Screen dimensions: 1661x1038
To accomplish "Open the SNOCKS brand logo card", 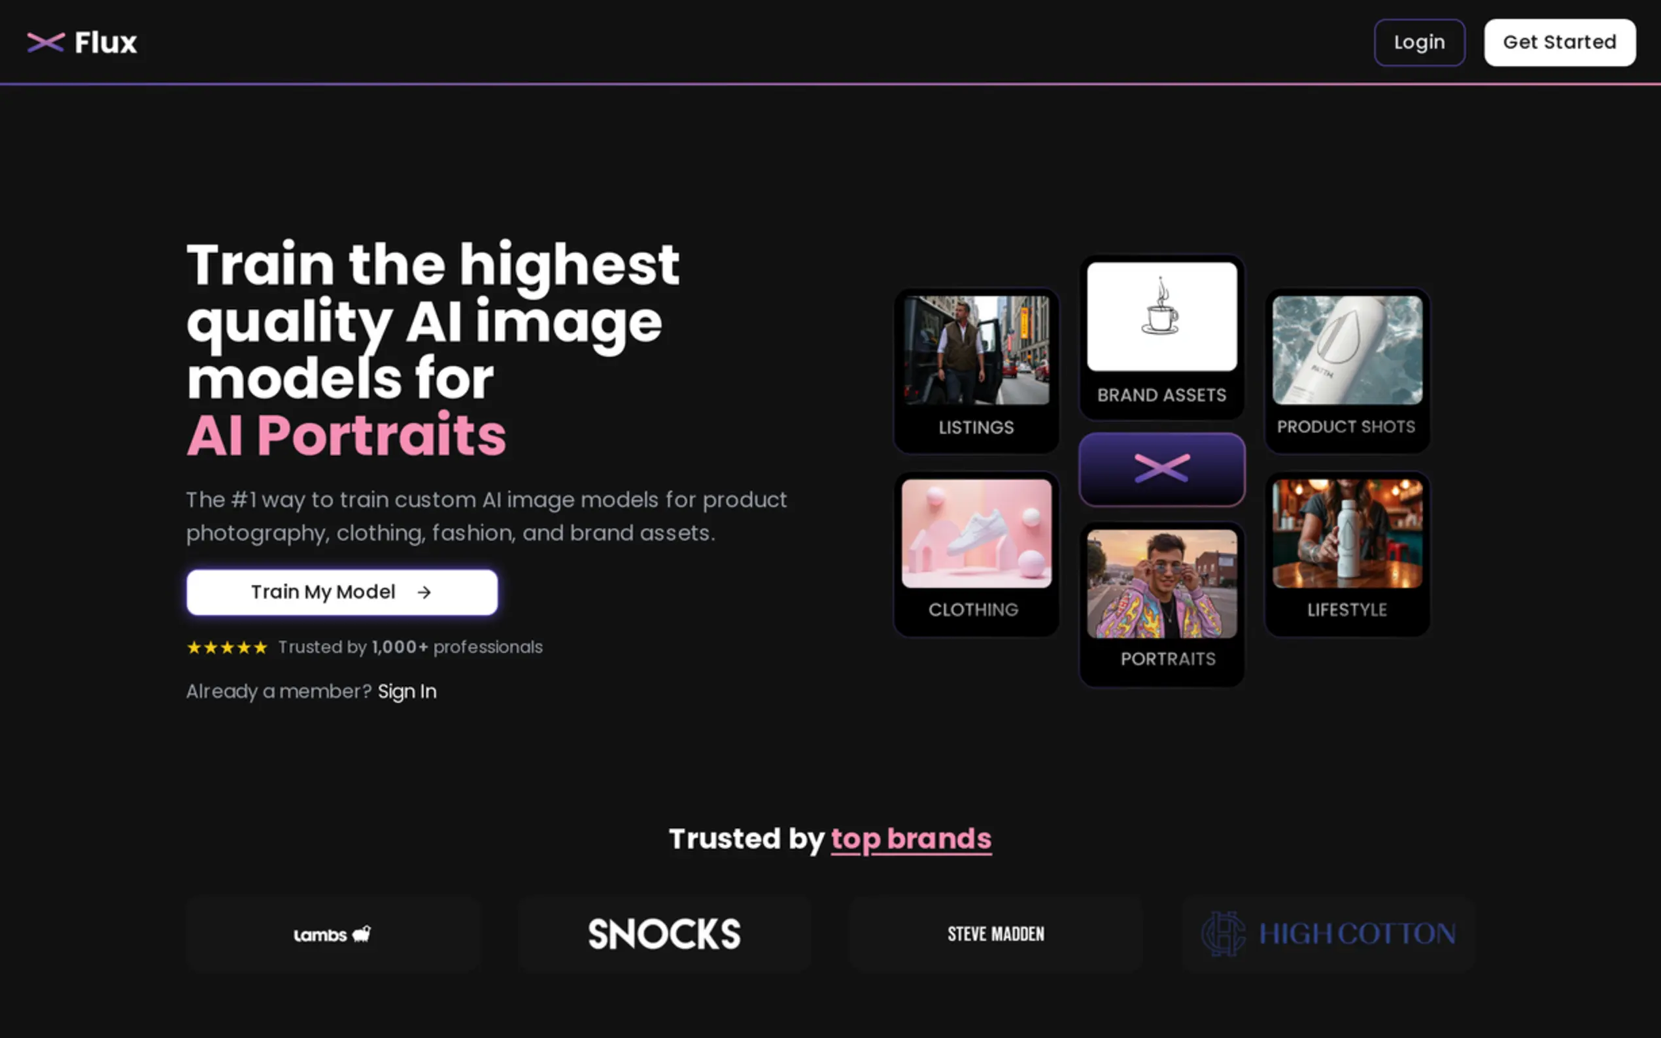I will (664, 933).
